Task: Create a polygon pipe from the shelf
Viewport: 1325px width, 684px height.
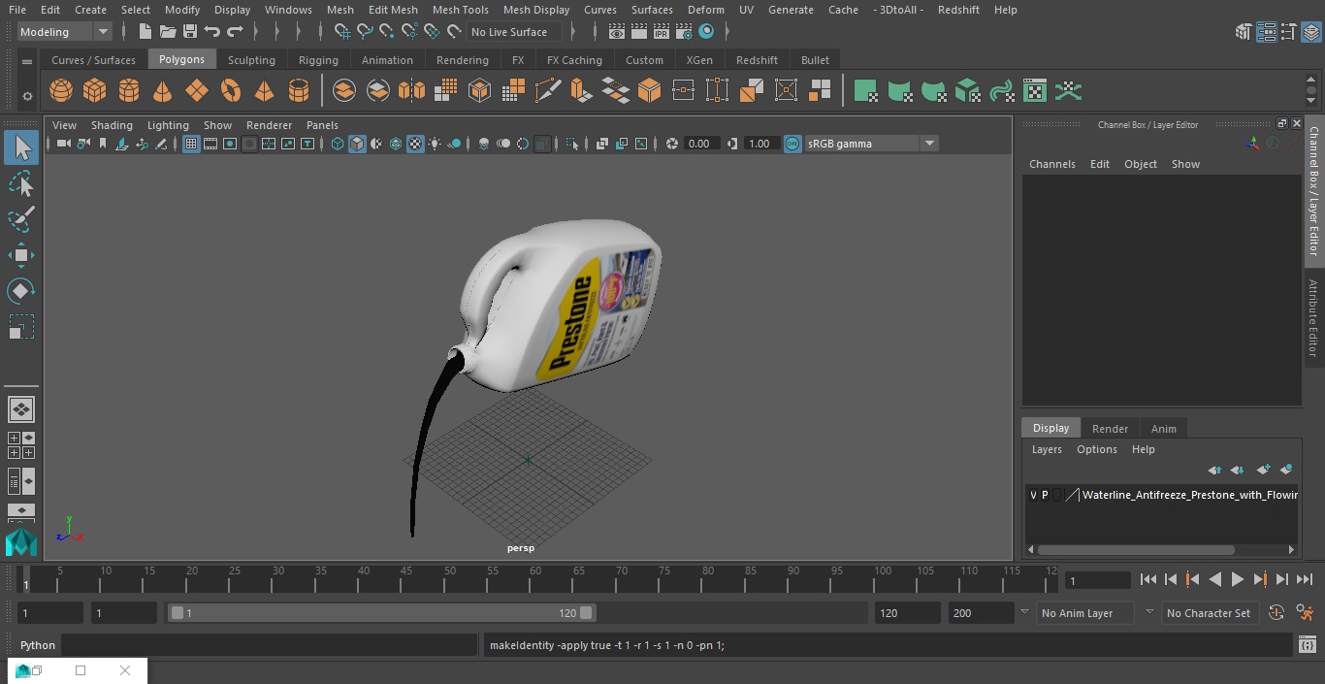Action: pyautogui.click(x=298, y=91)
